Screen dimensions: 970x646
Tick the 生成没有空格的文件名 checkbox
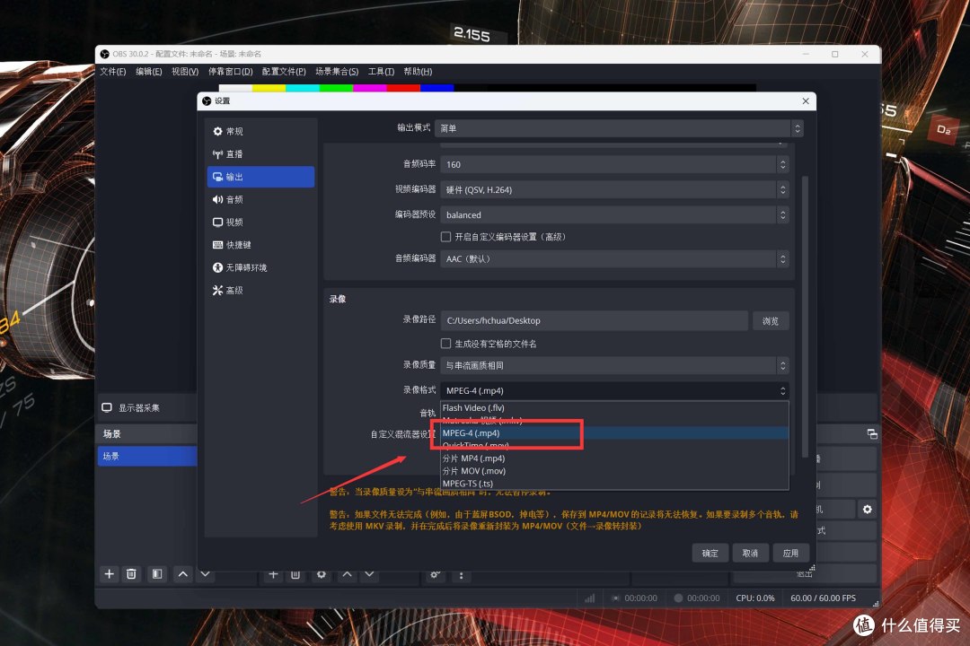pos(445,343)
